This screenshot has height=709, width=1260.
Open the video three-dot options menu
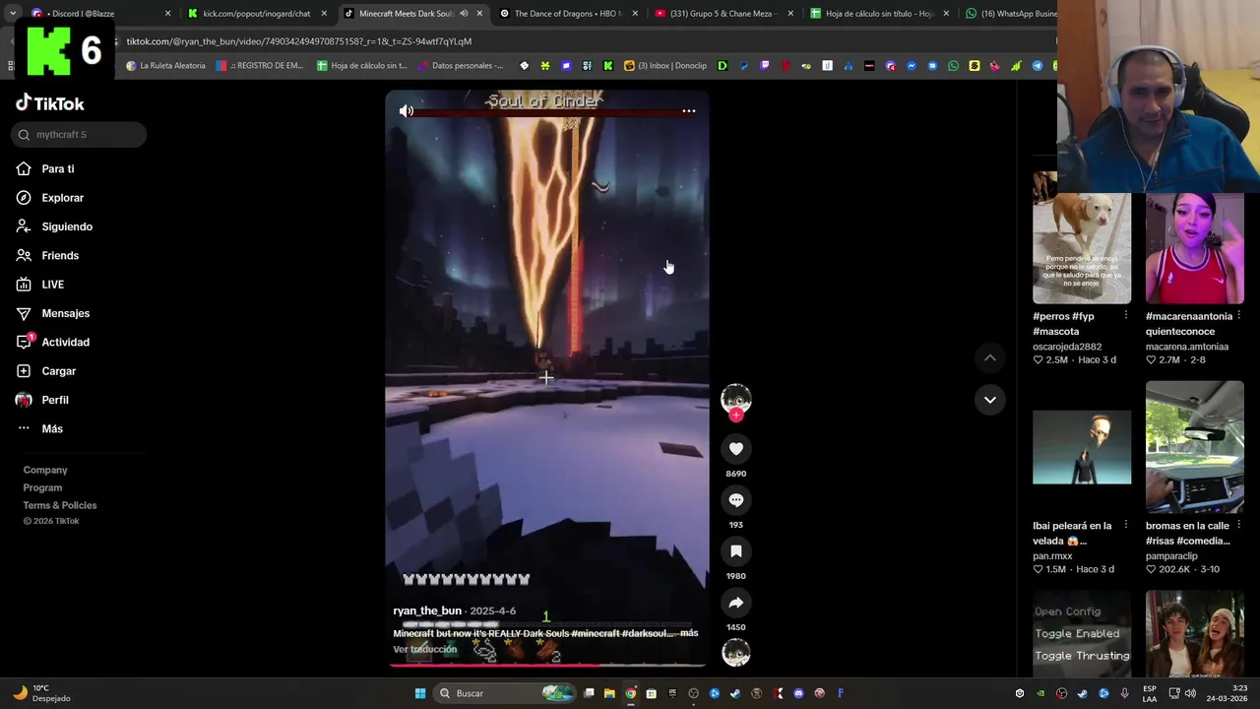(x=688, y=111)
